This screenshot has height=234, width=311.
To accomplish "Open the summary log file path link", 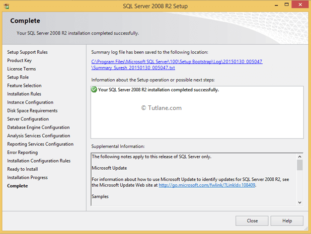I will (177, 65).
